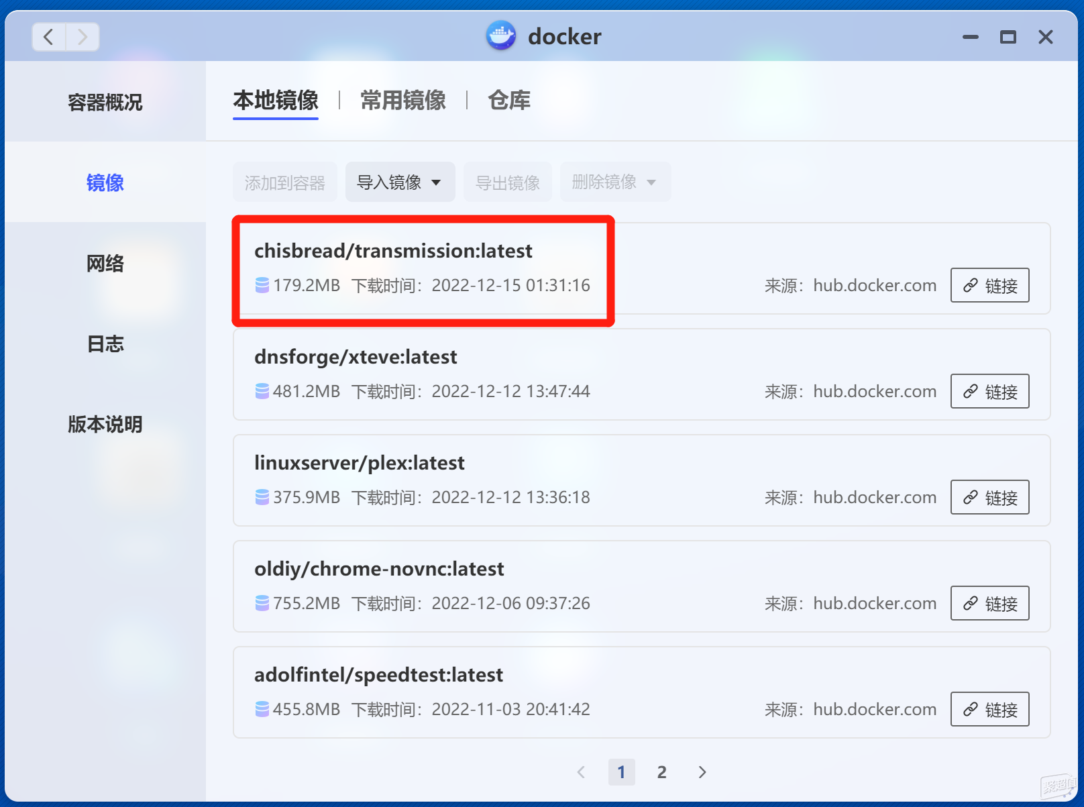Screen dimensions: 1084x807
Task: Open 链接 for linuxserver/plex
Action: point(989,497)
